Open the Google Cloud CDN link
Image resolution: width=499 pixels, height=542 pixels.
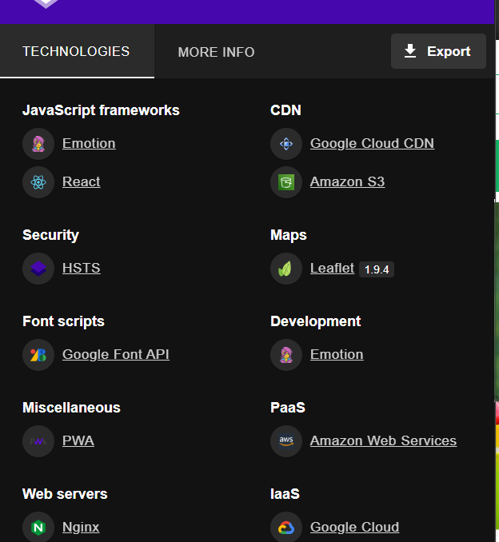pyautogui.click(x=372, y=143)
